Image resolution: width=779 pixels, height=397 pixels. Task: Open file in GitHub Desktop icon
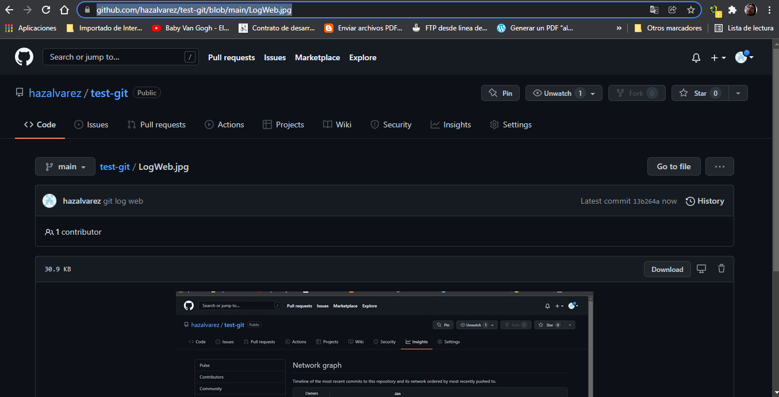(x=701, y=268)
